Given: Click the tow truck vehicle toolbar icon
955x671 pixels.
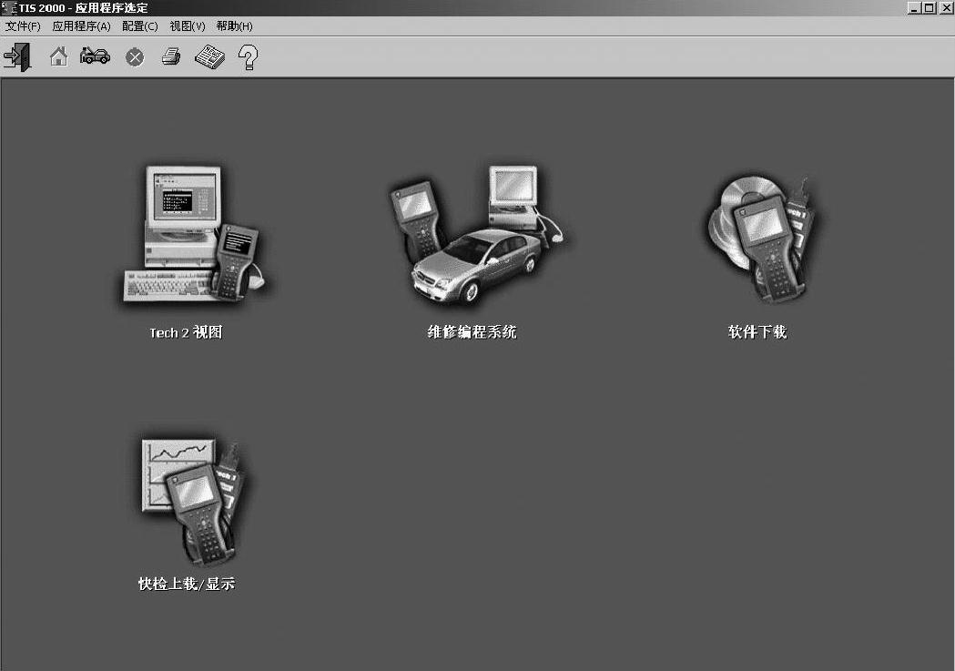Looking at the screenshot, I should (x=95, y=57).
